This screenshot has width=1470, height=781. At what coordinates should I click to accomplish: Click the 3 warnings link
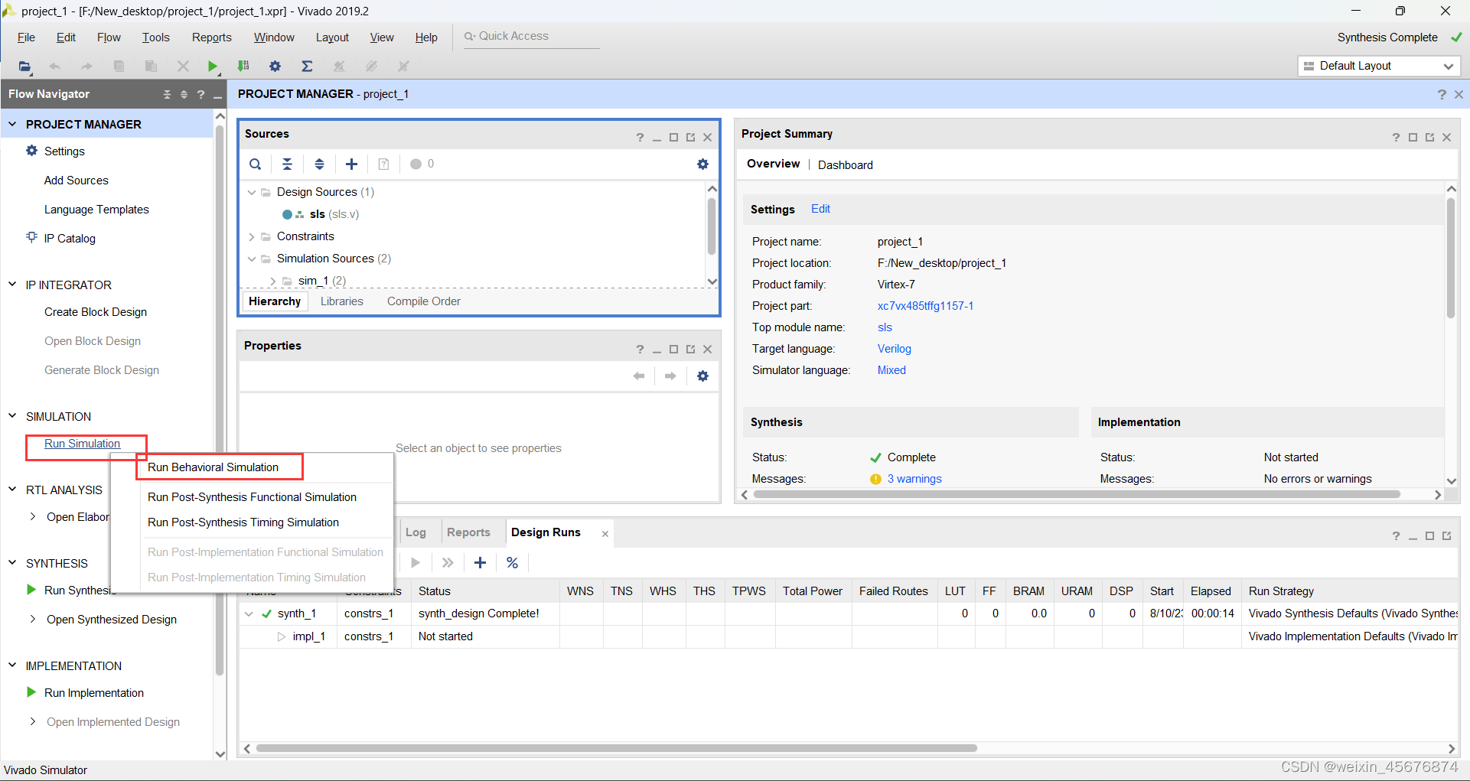click(x=914, y=479)
